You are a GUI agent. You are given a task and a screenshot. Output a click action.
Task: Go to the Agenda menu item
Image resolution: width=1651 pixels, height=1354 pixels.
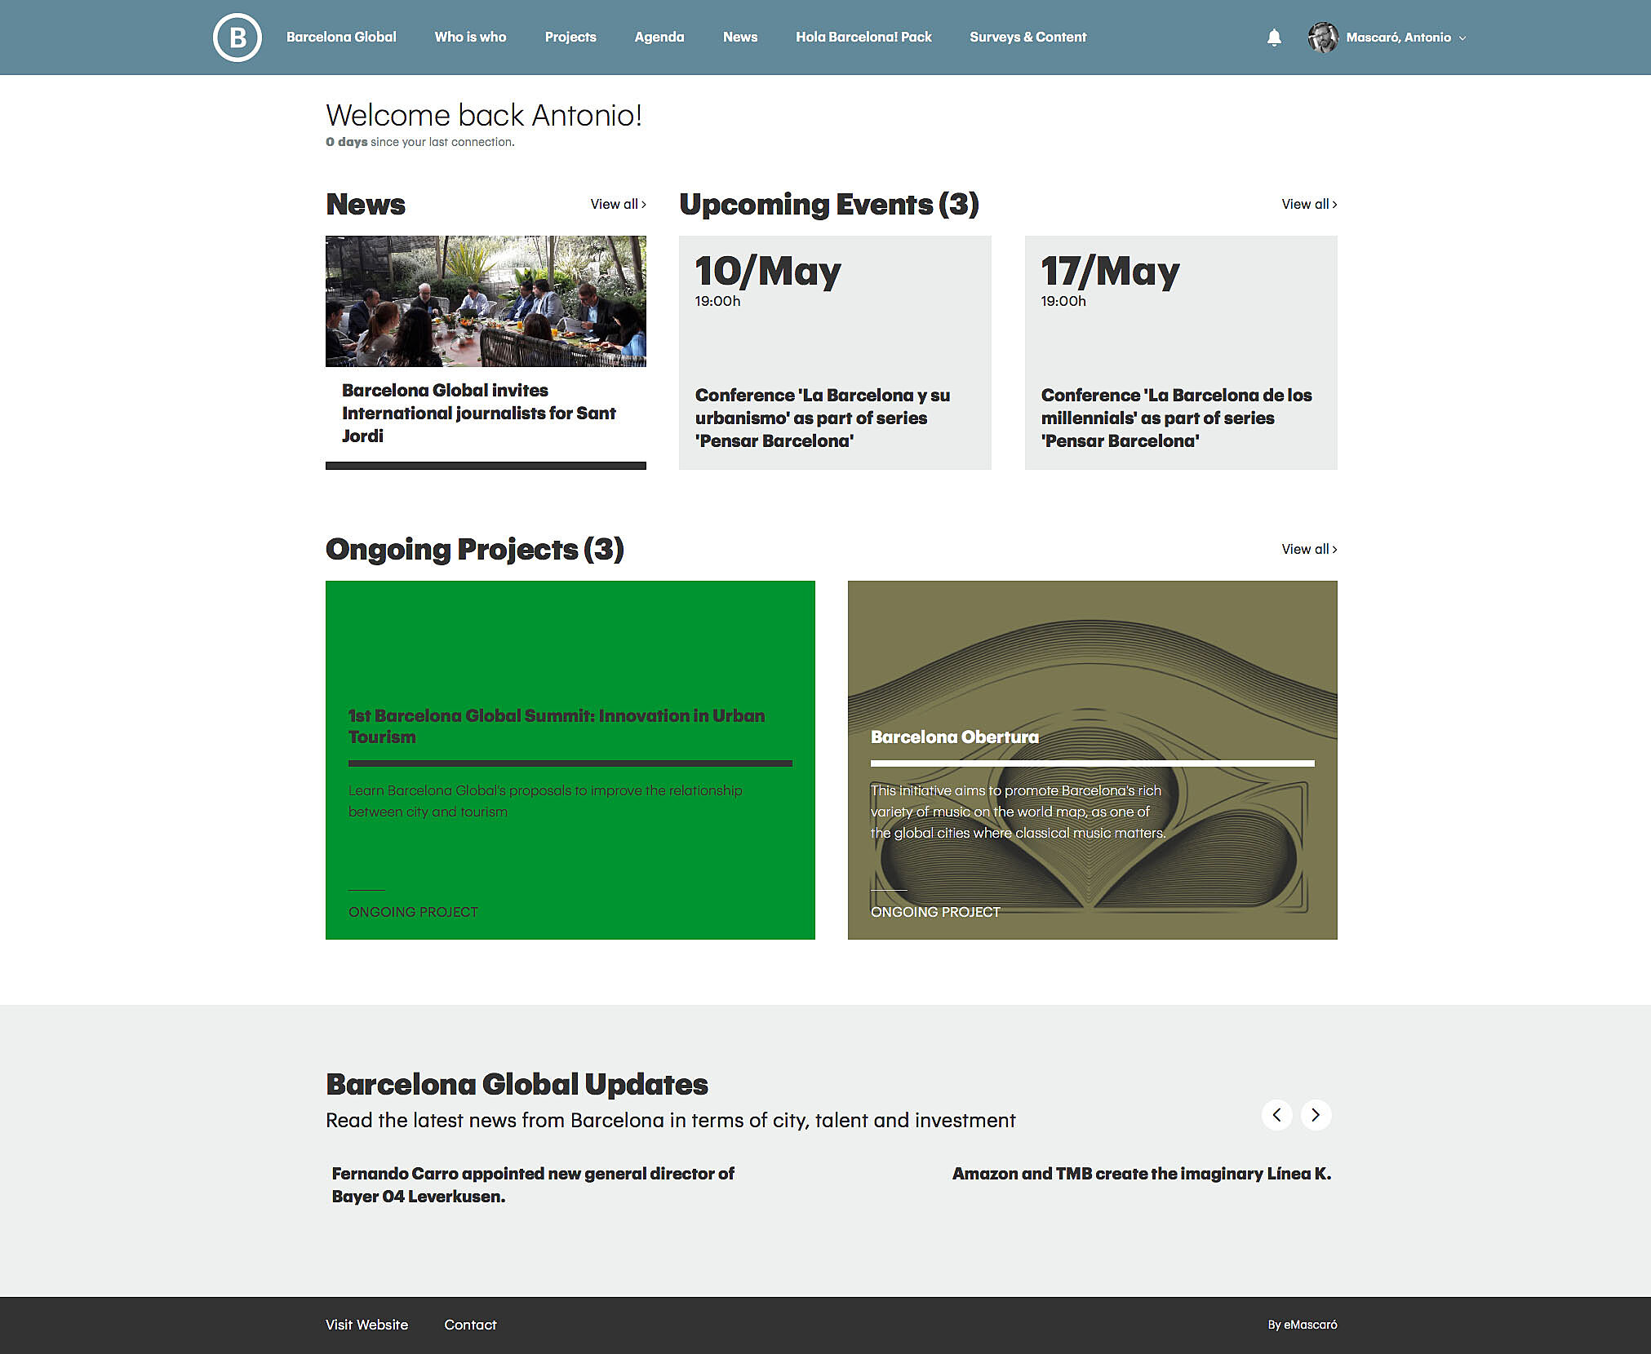(659, 38)
